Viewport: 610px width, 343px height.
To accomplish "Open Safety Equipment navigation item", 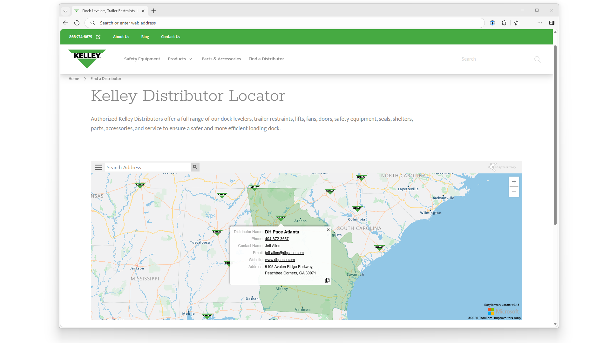I will 142,59.
